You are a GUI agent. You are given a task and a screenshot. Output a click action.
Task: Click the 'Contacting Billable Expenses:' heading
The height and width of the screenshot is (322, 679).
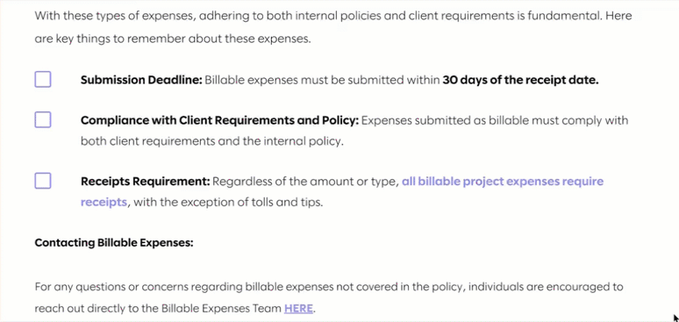[114, 243]
